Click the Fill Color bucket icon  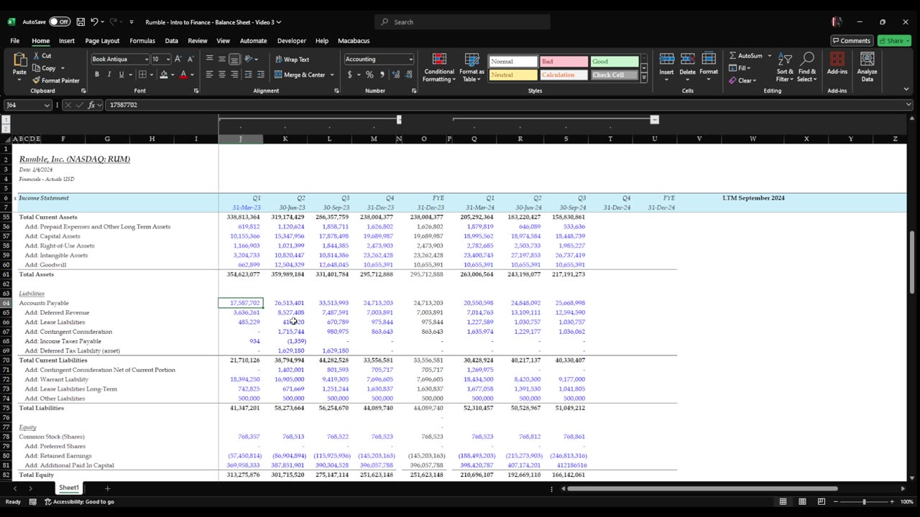pyautogui.click(x=164, y=75)
